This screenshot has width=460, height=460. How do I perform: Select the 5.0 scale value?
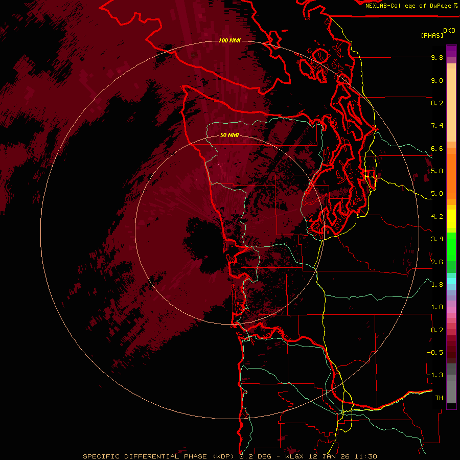pos(437,194)
